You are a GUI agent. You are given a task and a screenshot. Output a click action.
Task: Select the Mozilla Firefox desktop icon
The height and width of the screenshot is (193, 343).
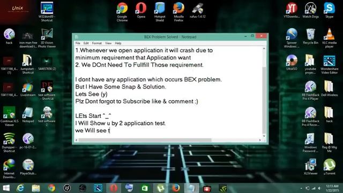pos(178,12)
